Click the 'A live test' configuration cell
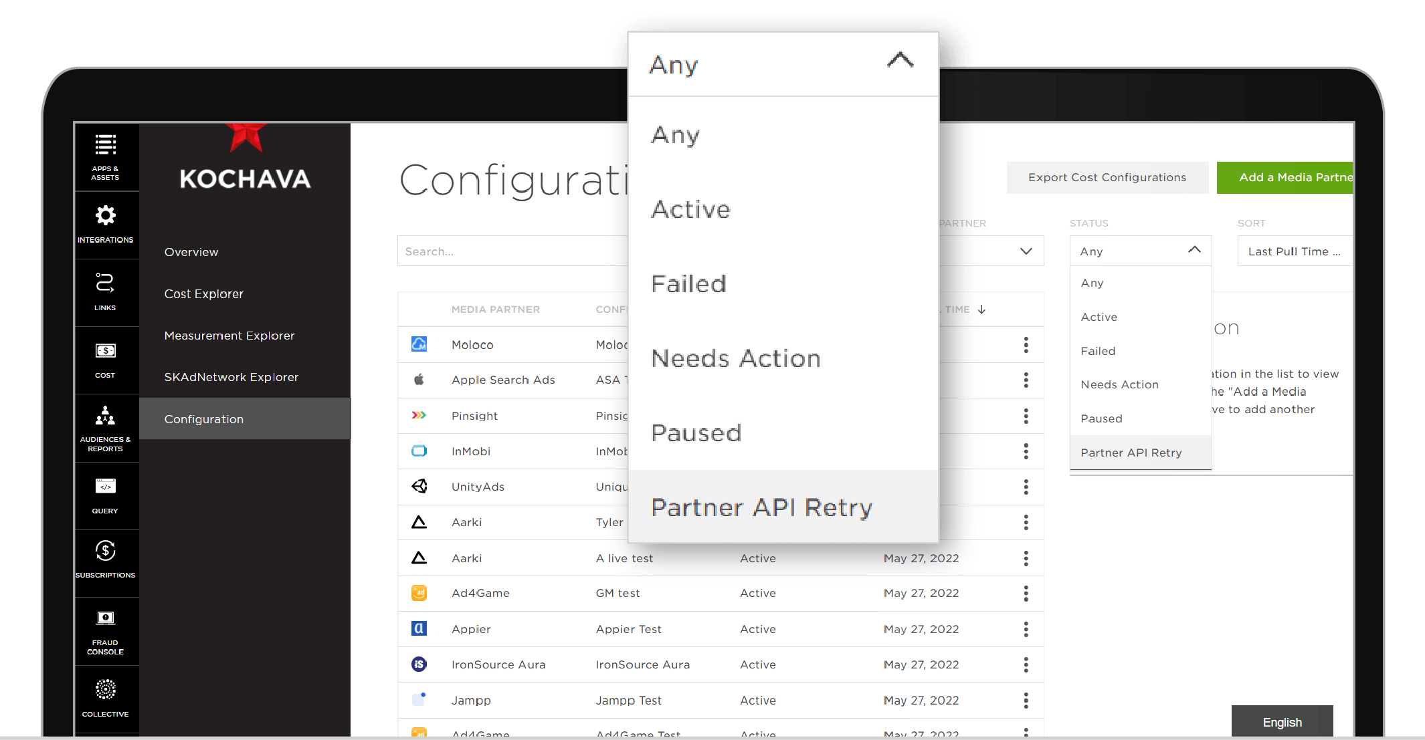 point(624,558)
